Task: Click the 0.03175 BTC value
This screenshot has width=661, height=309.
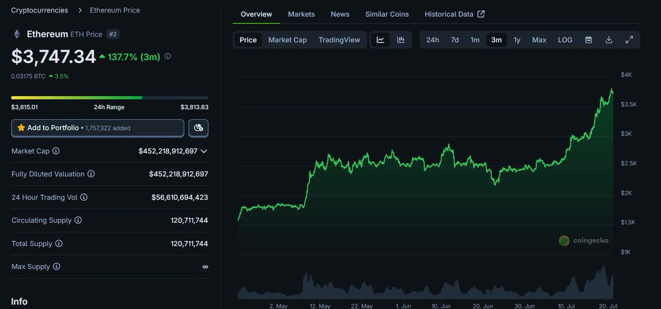Action: [28, 76]
